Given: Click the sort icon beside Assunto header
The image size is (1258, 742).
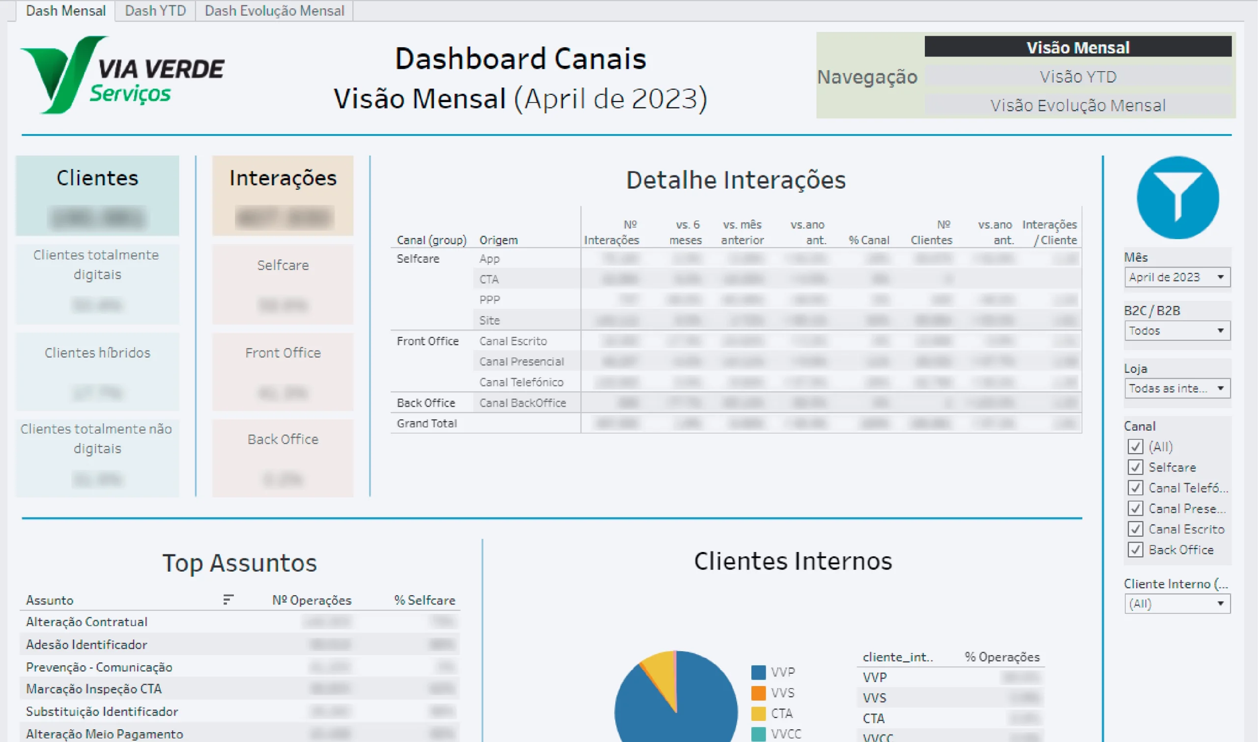Looking at the screenshot, I should click(228, 600).
